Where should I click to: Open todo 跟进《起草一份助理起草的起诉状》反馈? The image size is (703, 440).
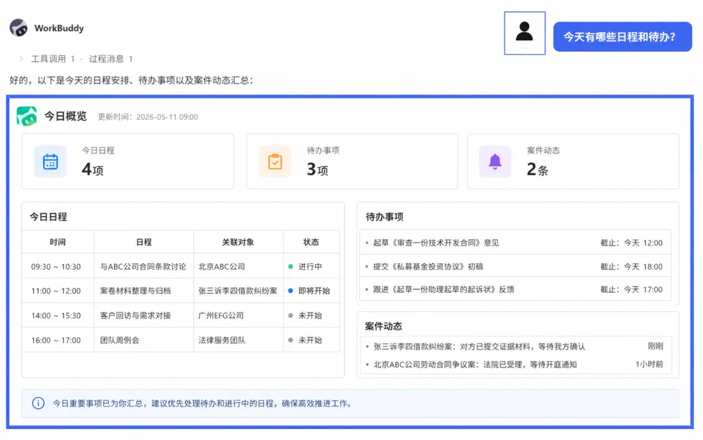(443, 289)
